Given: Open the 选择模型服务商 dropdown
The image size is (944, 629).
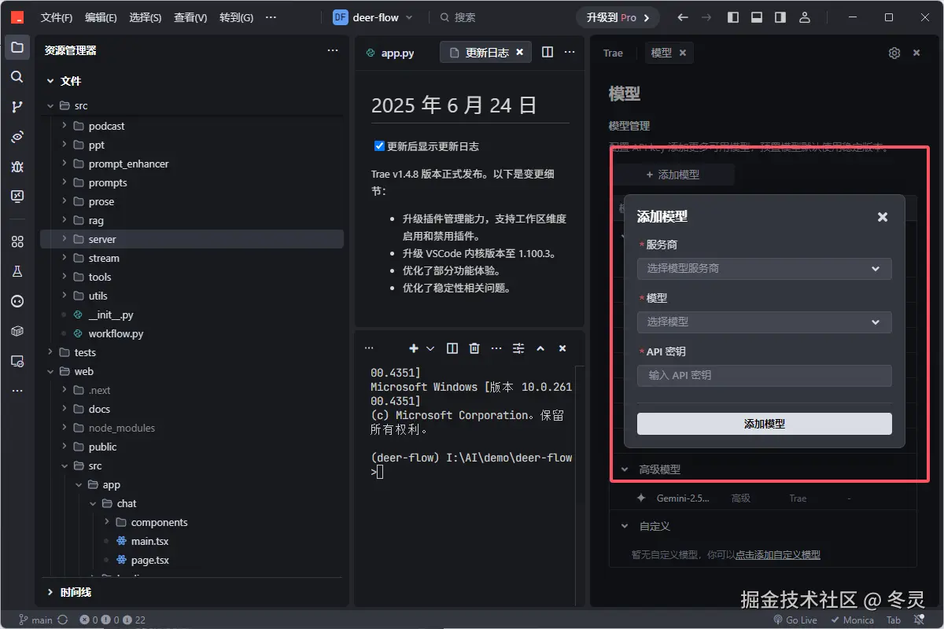Looking at the screenshot, I should [764, 268].
